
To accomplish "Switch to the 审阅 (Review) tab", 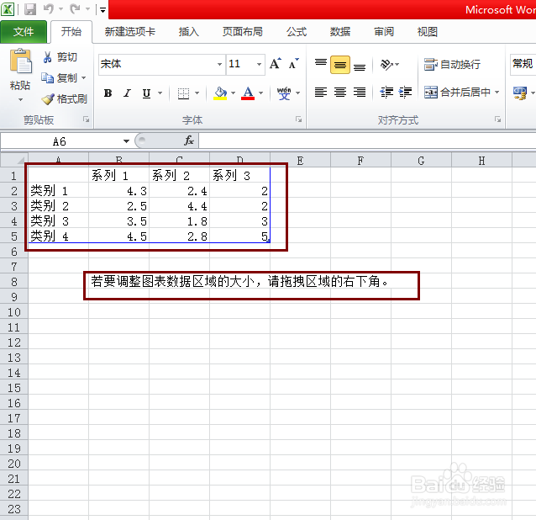I will click(384, 32).
